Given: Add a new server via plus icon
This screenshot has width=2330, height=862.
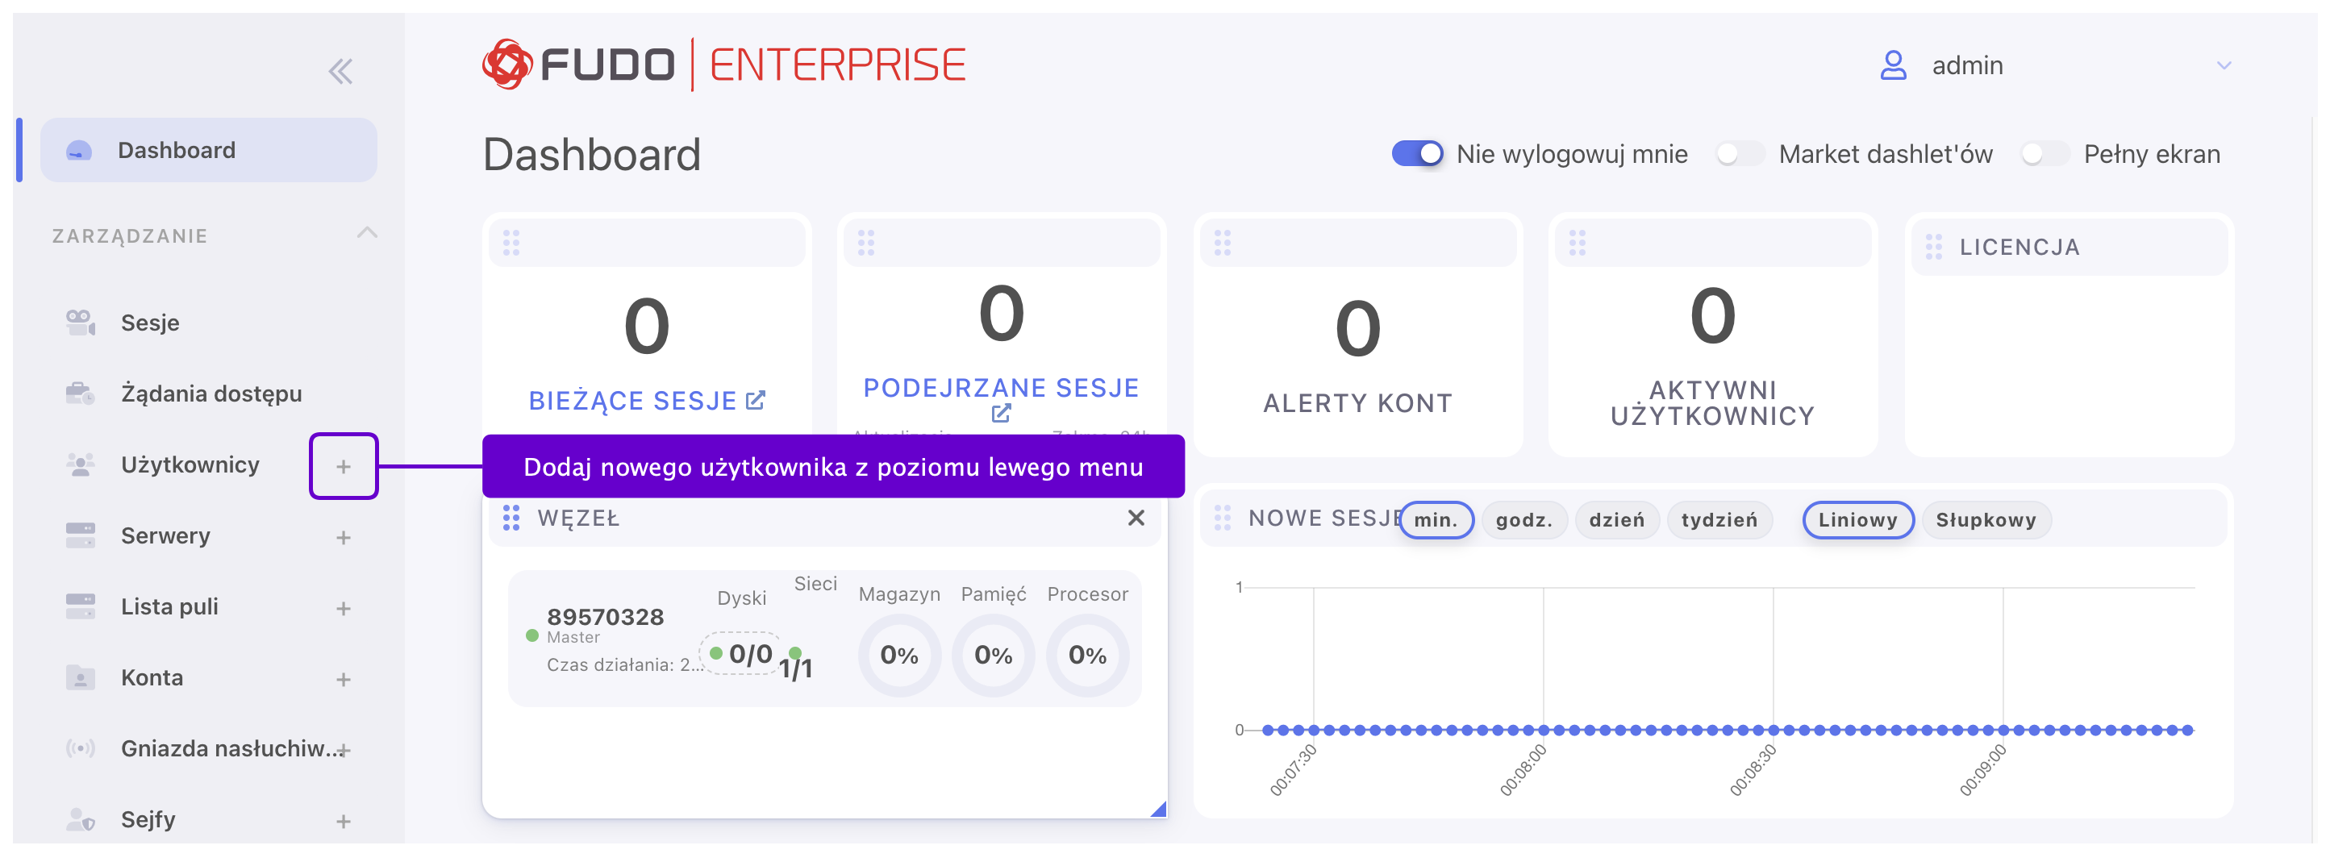Looking at the screenshot, I should [344, 538].
